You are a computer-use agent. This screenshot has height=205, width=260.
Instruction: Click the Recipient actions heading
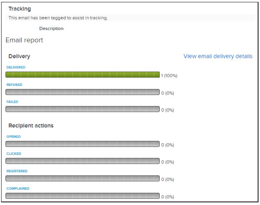click(x=31, y=125)
